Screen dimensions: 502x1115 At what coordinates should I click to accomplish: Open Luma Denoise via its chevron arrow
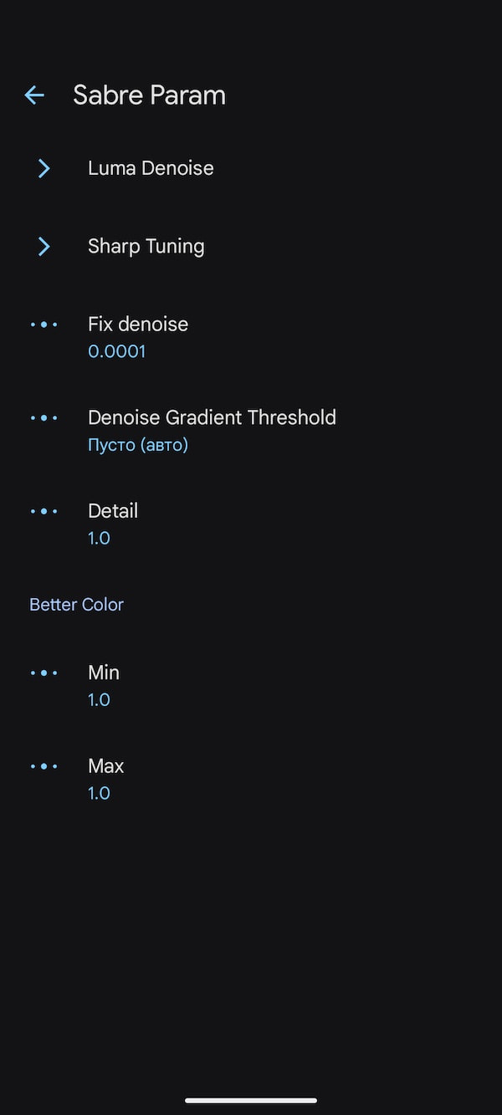point(44,168)
